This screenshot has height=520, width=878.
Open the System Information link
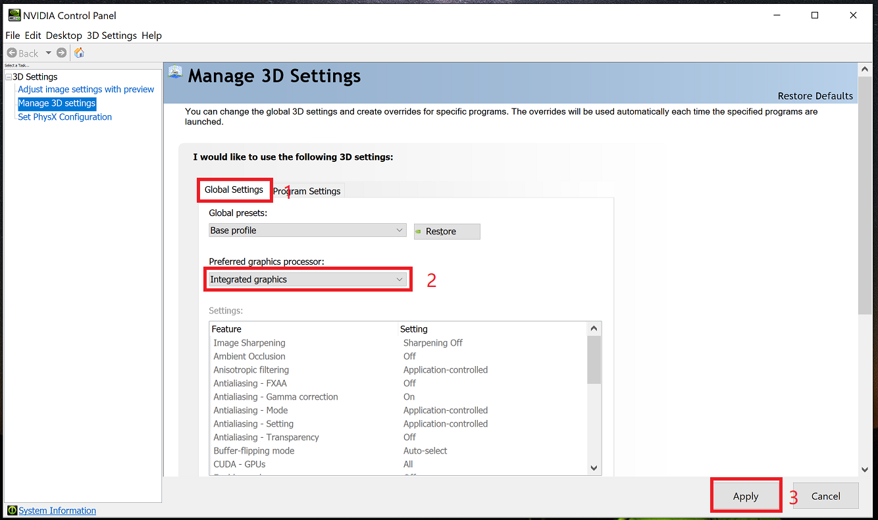pyautogui.click(x=57, y=511)
